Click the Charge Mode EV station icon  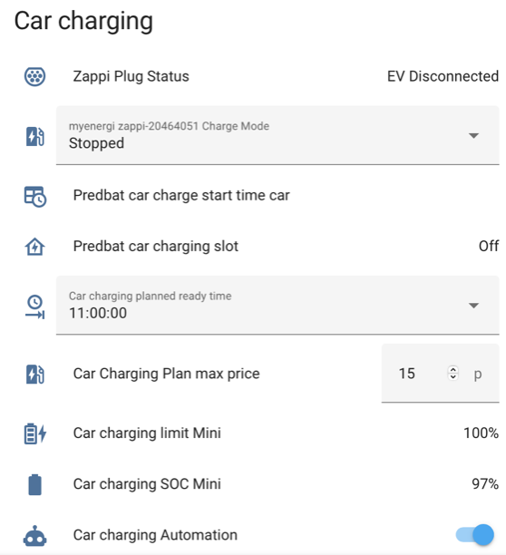click(x=34, y=136)
